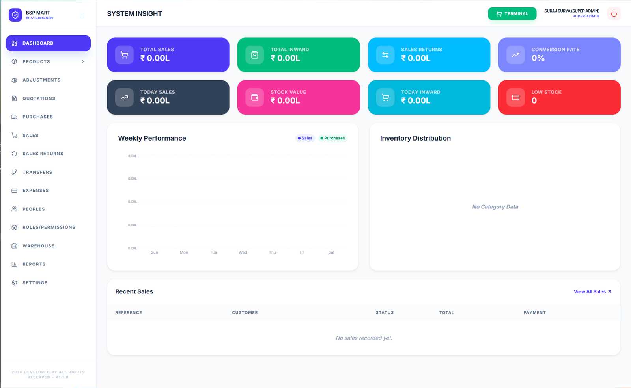Screen dimensions: 631x388
Task: Go to Quotations in sidebar
Action: [39, 98]
